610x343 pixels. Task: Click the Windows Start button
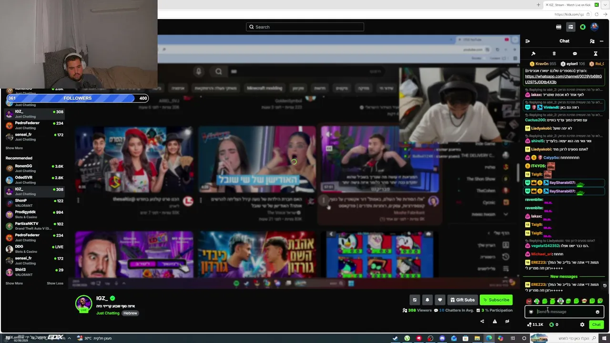[604, 338]
